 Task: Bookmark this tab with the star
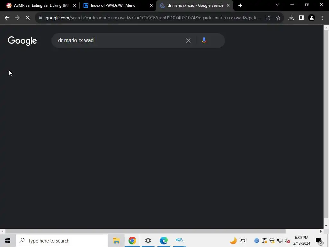point(278,18)
